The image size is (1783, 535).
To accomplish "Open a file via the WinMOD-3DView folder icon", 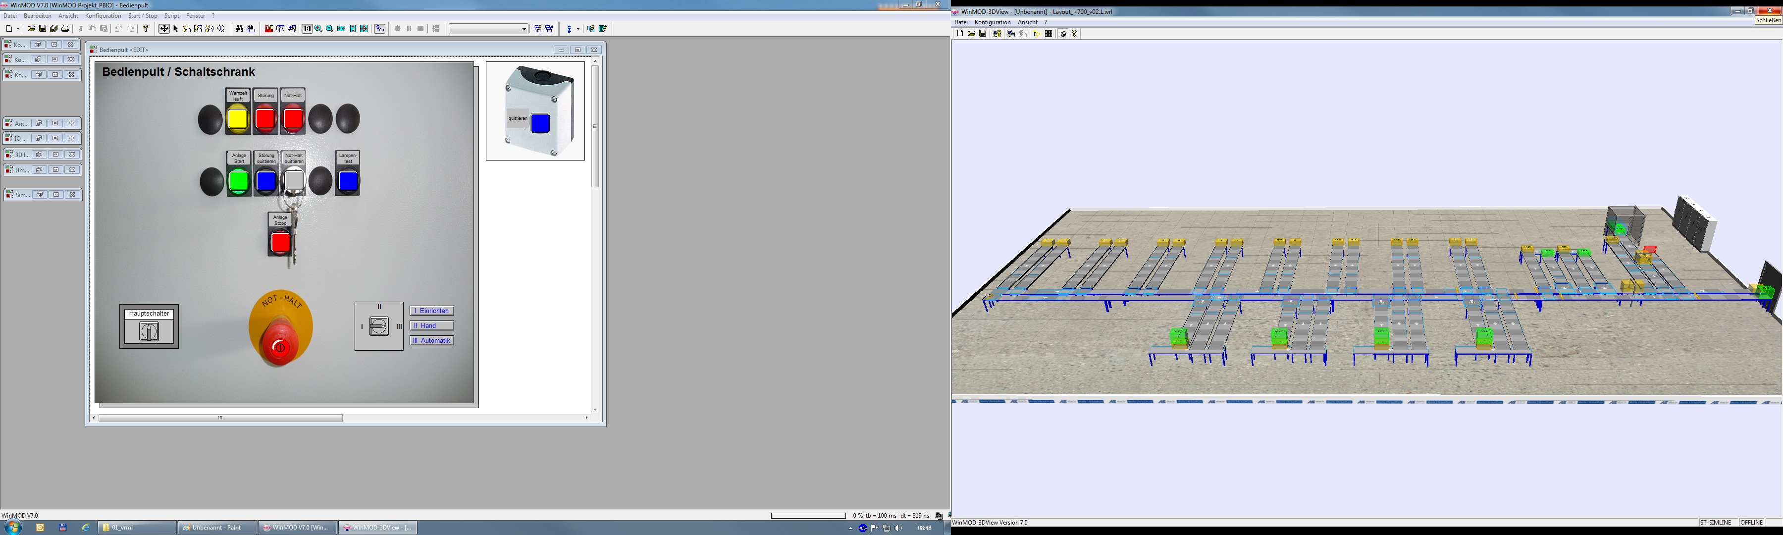I will [x=972, y=33].
